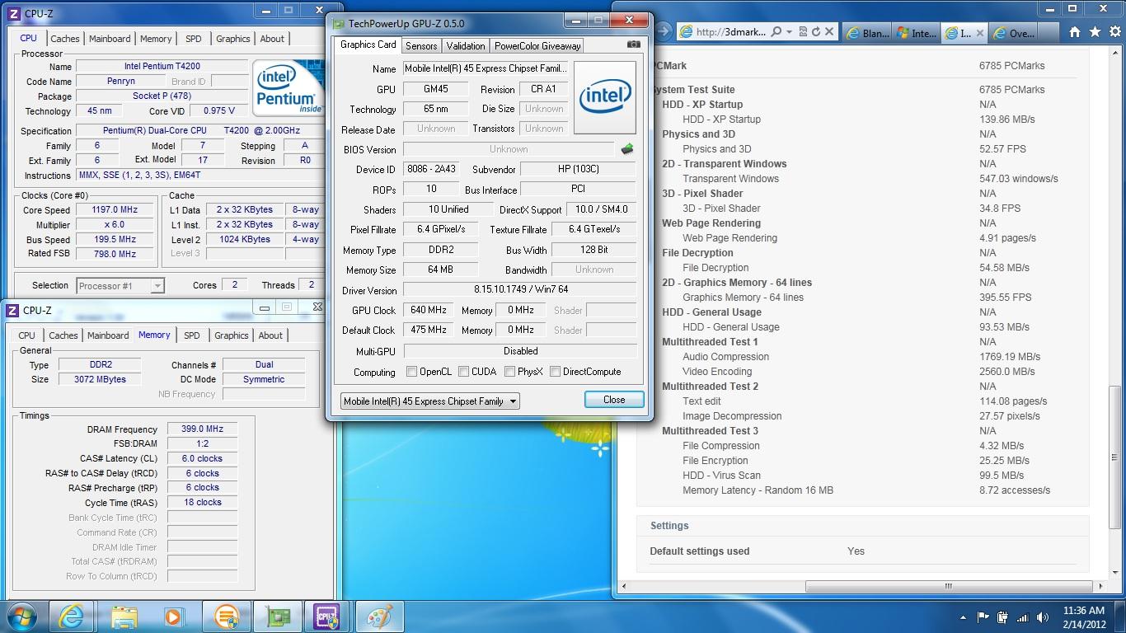Open the About tab in top CPU-Z window
The image size is (1126, 633).
(x=272, y=39)
